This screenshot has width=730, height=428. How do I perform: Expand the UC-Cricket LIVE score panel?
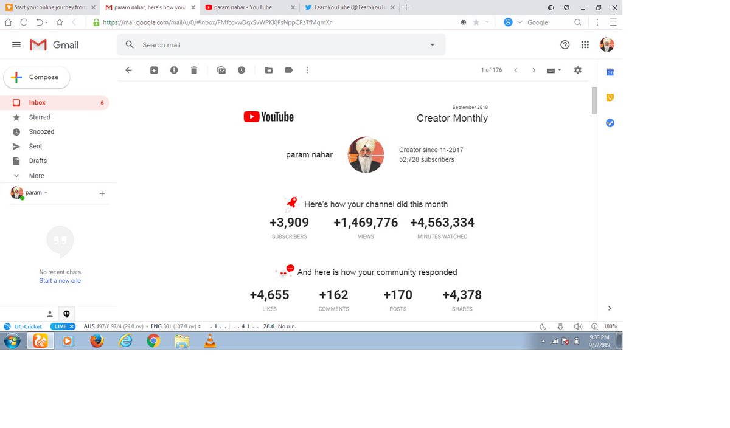coord(63,326)
